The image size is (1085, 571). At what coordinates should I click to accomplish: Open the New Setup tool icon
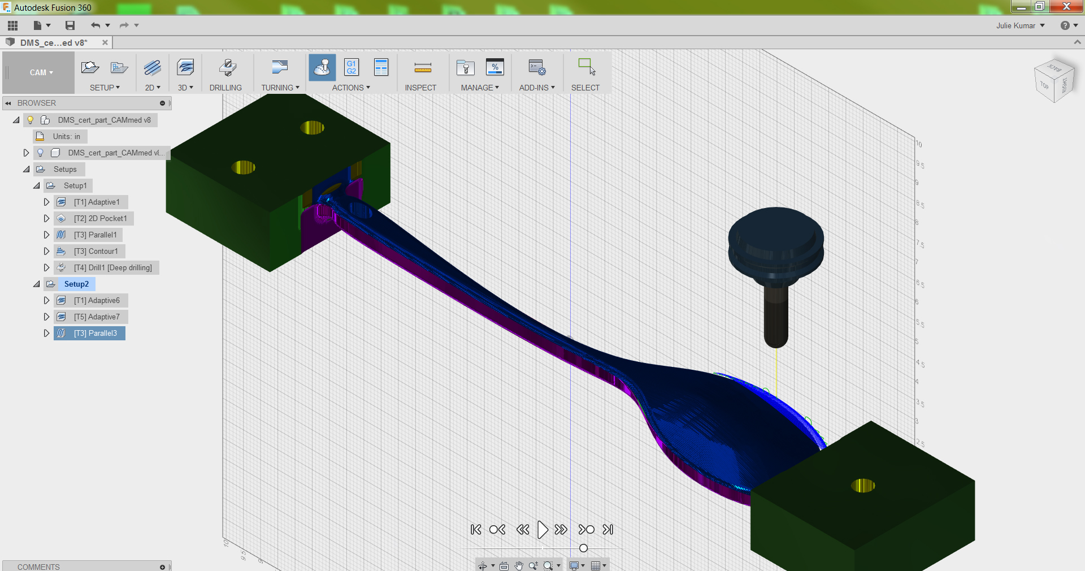pos(90,68)
